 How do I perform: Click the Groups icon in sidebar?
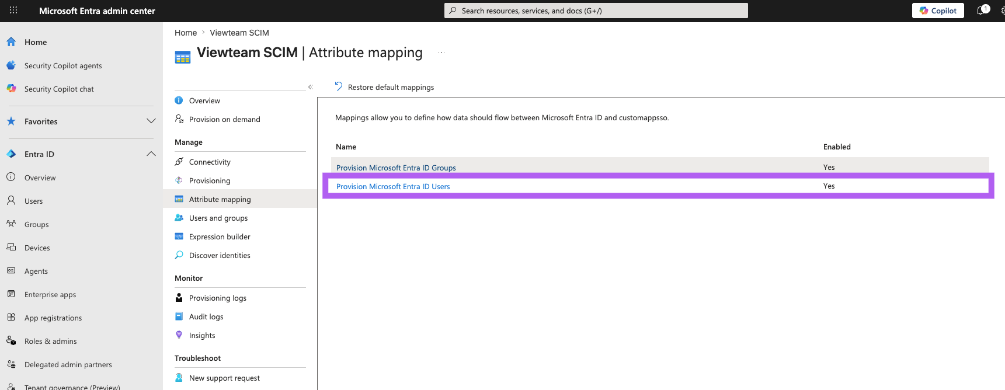click(x=11, y=224)
